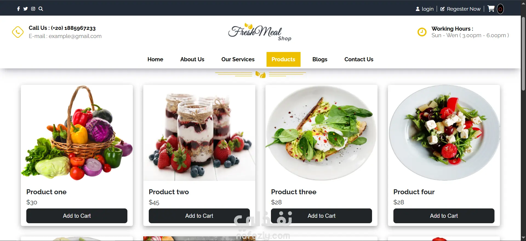
Task: Click the yellow phone icon
Action: pos(18,32)
